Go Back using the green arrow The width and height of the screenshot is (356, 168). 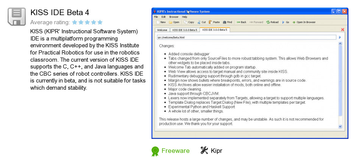click(x=238, y=22)
